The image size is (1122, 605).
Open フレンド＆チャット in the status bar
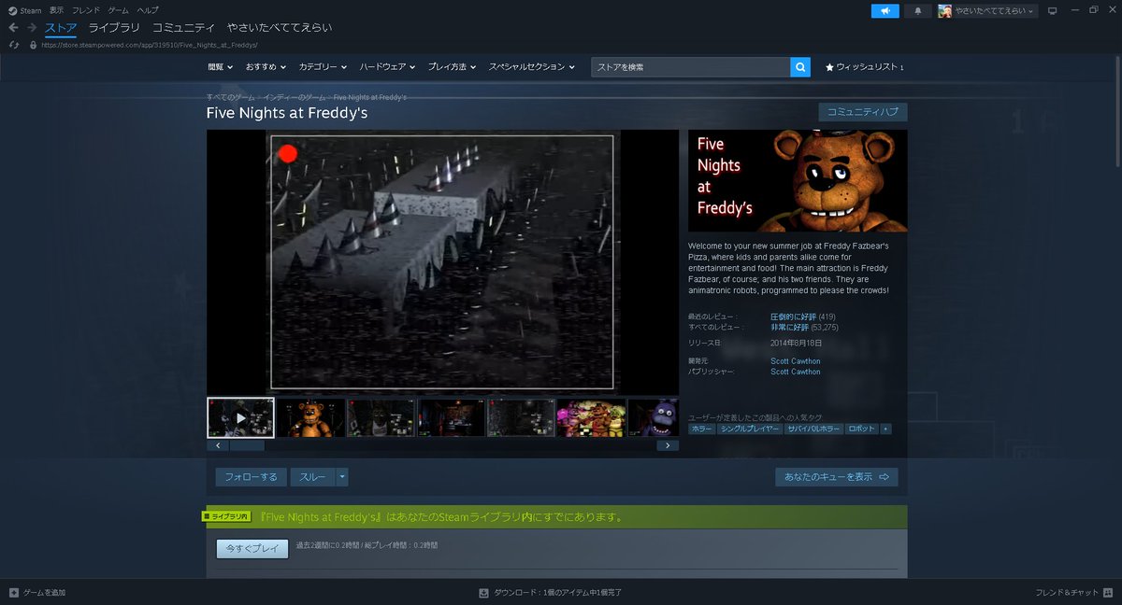click(x=1072, y=593)
